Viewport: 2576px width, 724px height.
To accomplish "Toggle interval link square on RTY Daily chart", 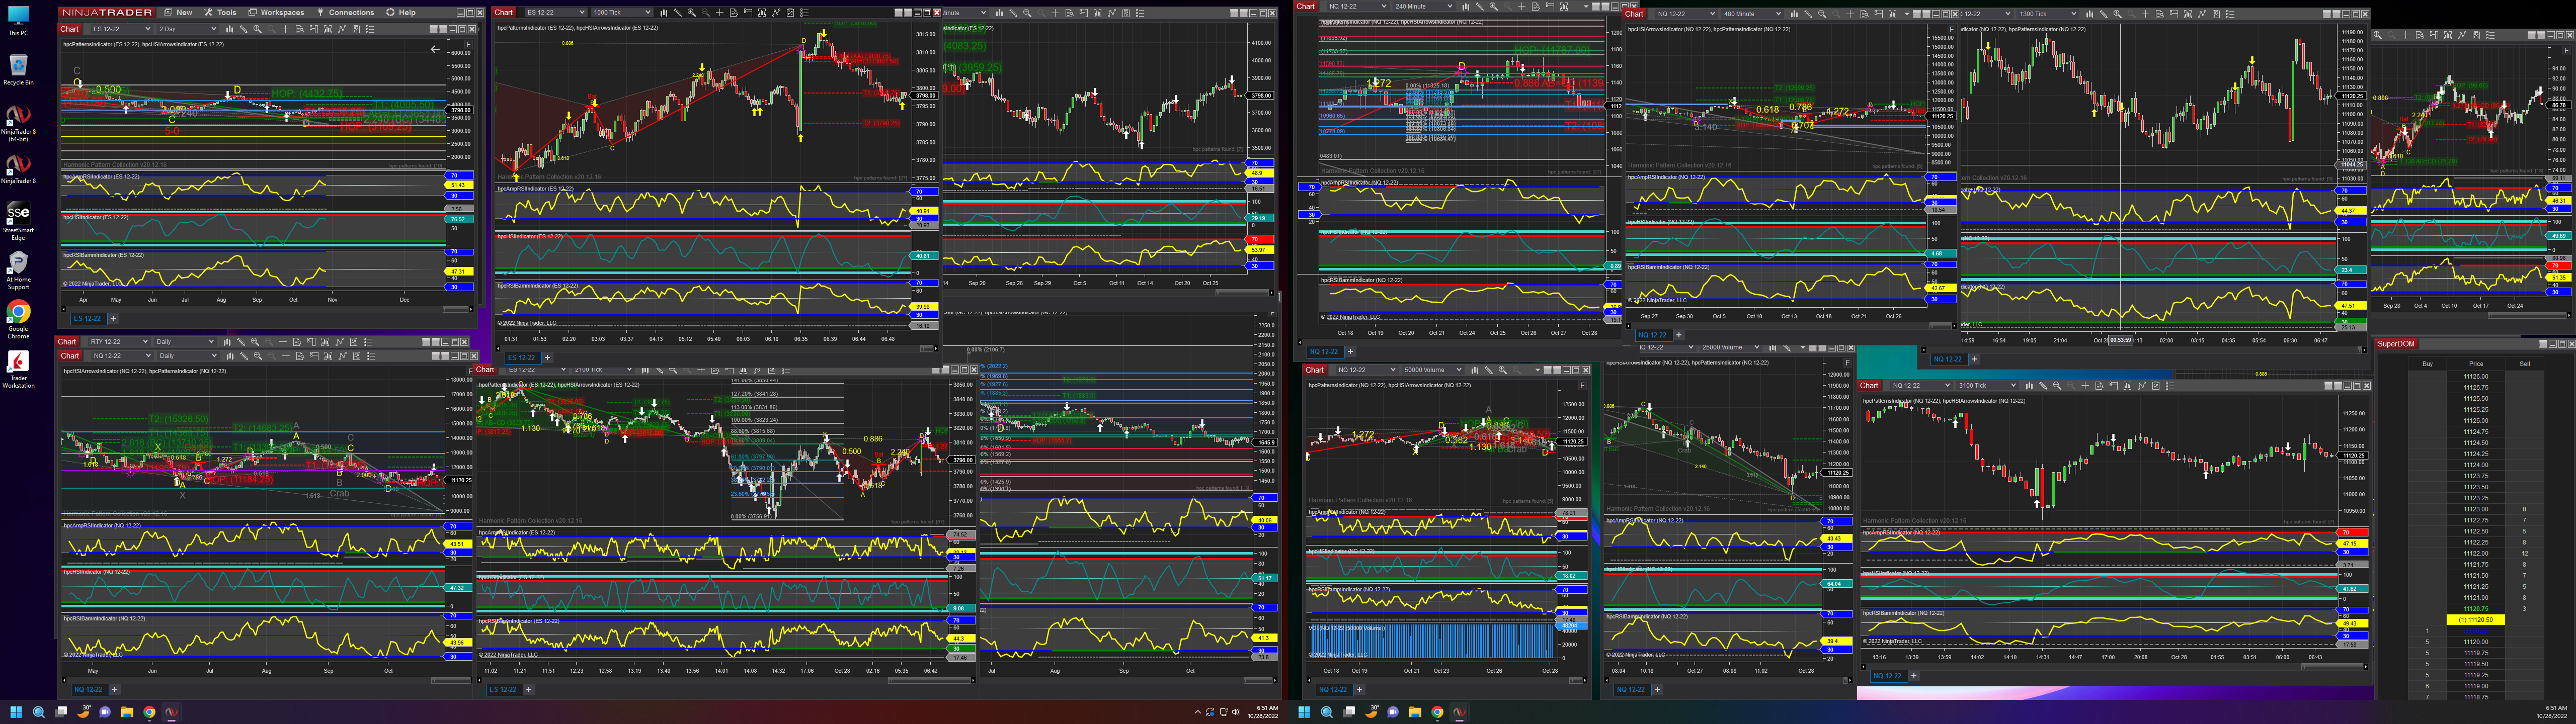I will [x=436, y=342].
